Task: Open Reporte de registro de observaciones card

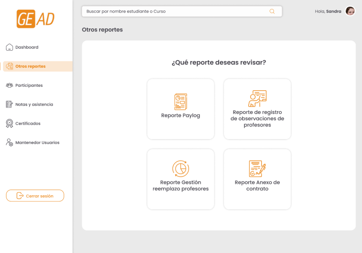Action: point(257,109)
